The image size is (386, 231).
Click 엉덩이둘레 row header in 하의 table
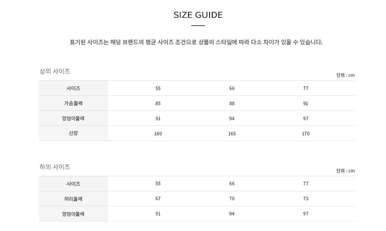click(x=73, y=214)
